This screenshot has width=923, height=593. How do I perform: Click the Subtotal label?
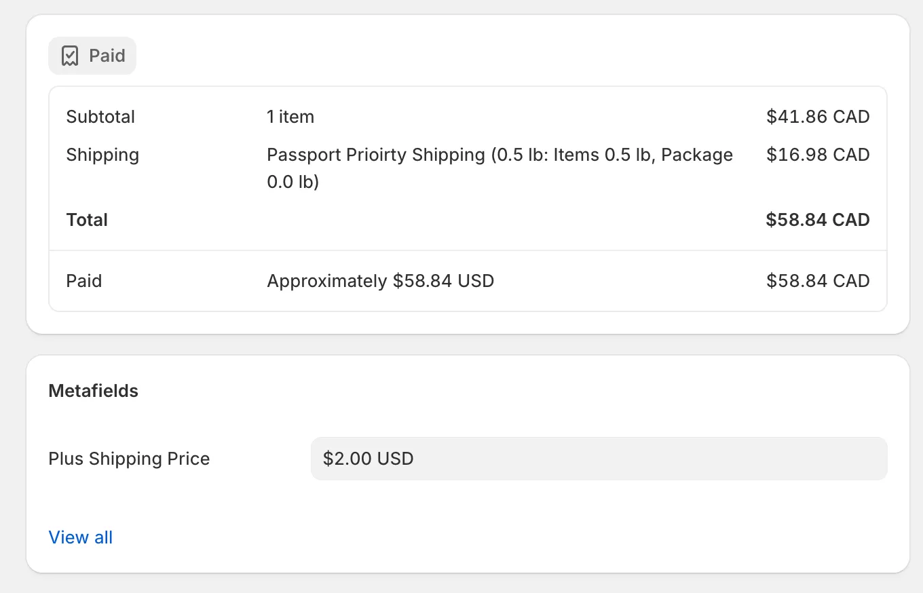click(x=100, y=117)
